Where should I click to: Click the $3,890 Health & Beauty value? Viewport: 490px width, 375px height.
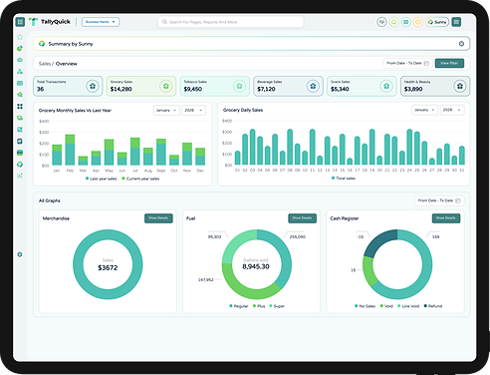[413, 89]
